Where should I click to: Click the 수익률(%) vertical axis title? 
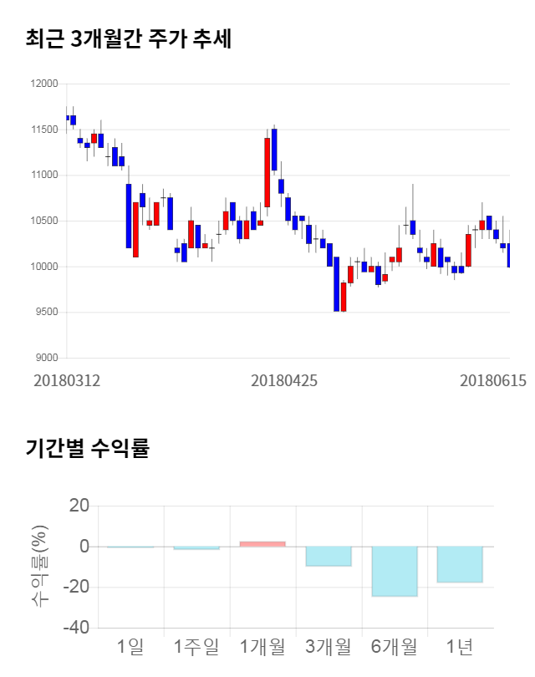click(x=40, y=567)
